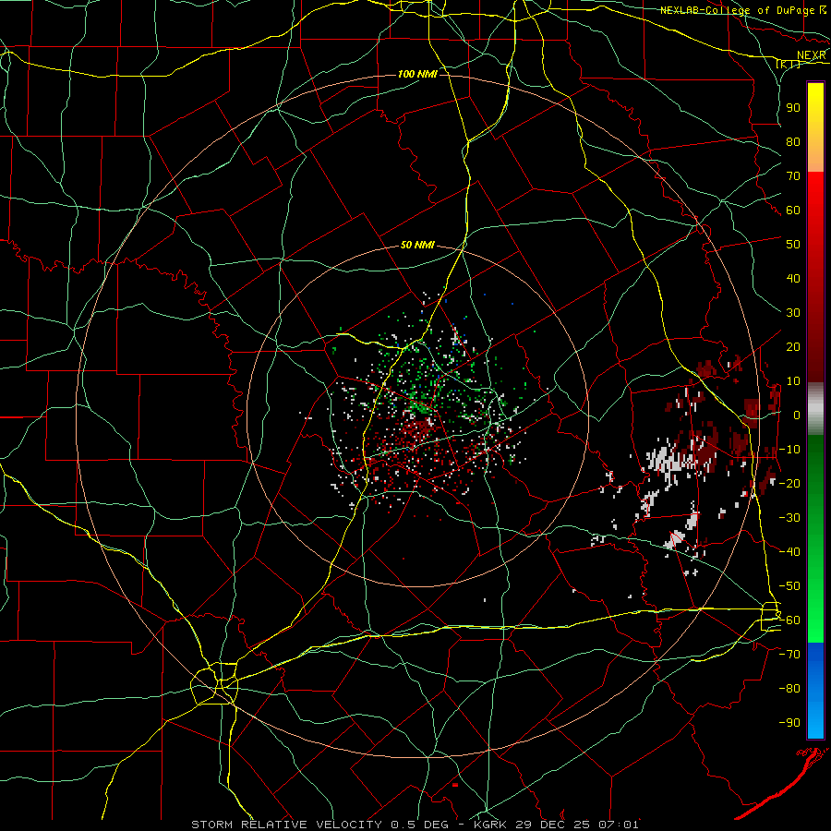
Task: Click the positive 30 scale label
Action: pyautogui.click(x=793, y=313)
